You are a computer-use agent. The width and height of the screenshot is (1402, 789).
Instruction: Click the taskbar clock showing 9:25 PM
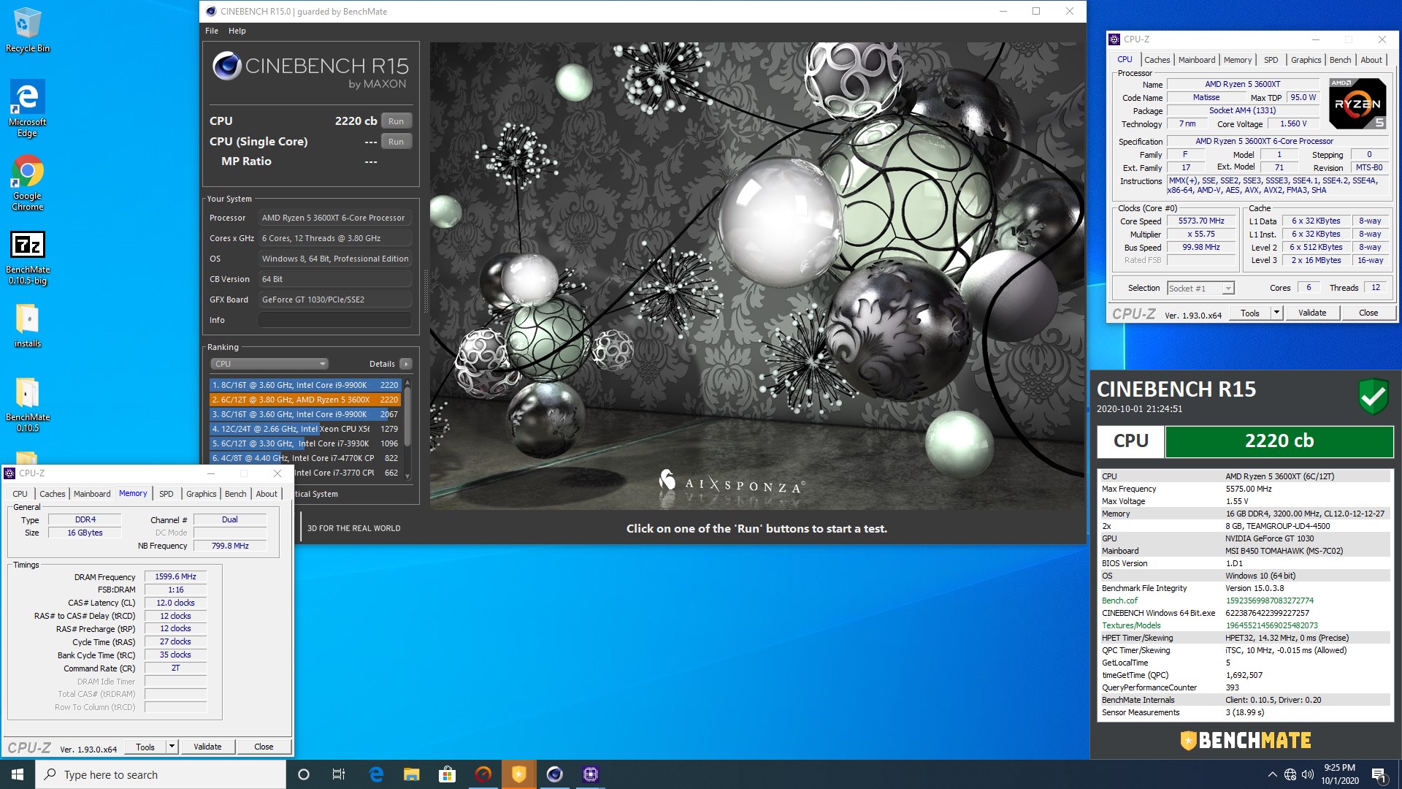coord(1339,774)
